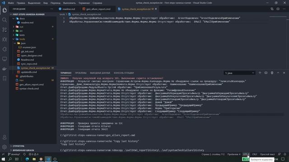Maximize the terminal panel with chevron-up

(x=278, y=73)
